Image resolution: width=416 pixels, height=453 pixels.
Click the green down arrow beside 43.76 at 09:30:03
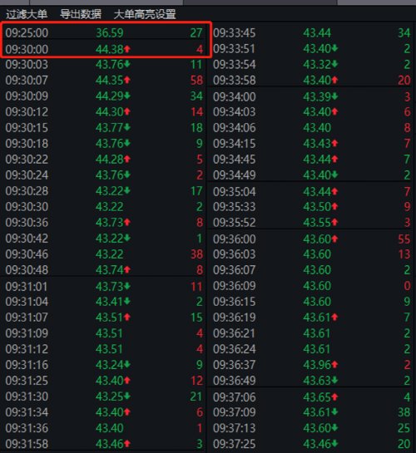pyautogui.click(x=127, y=65)
